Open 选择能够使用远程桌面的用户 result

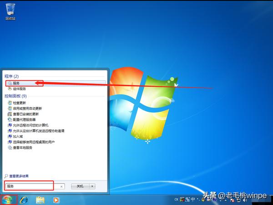tap(31, 142)
